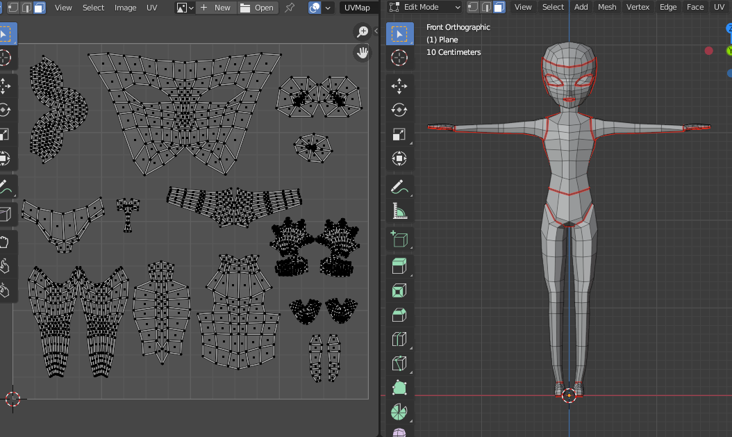732x437 pixels.
Task: Open the UV editor's Image menu
Action: click(125, 8)
